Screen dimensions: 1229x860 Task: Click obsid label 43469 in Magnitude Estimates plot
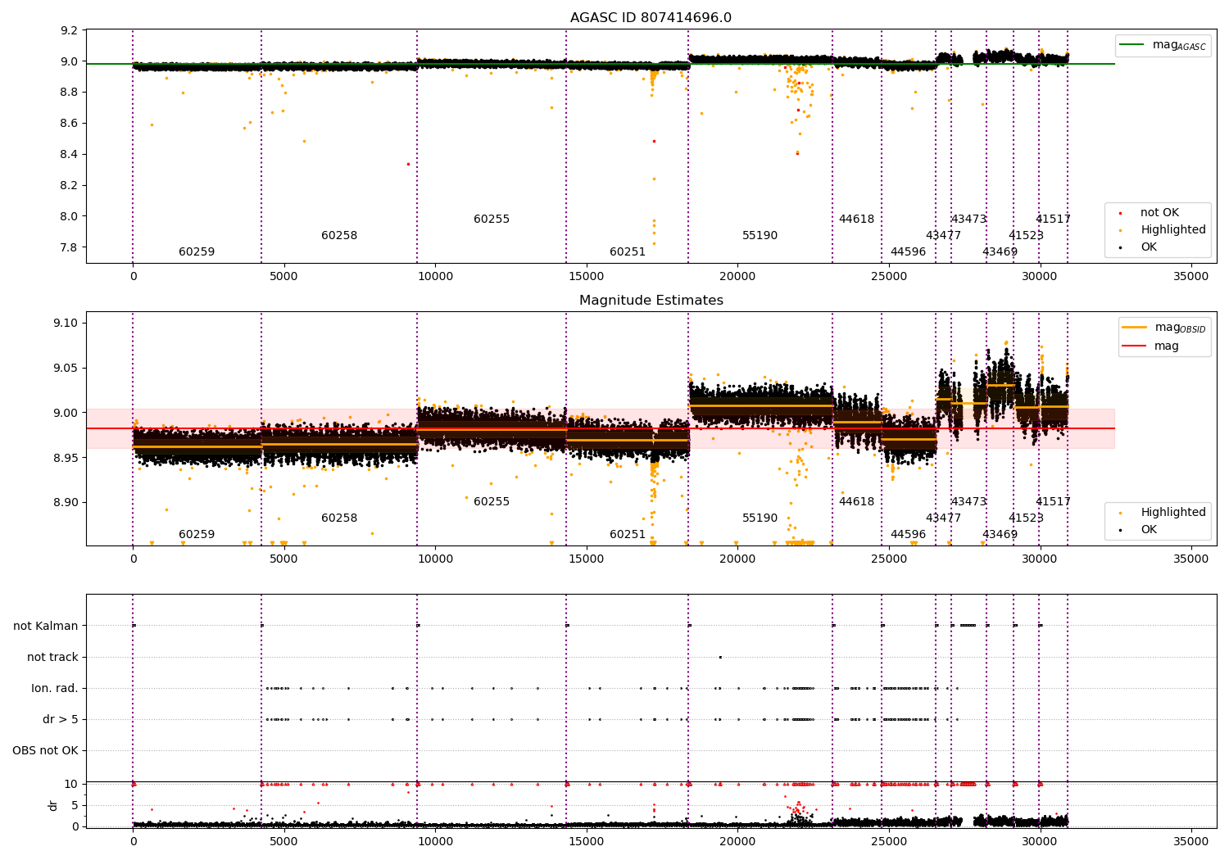pos(1000,535)
